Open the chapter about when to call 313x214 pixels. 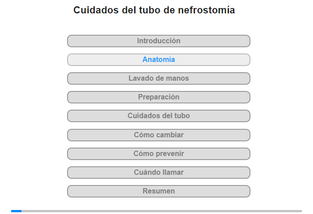tap(158, 173)
